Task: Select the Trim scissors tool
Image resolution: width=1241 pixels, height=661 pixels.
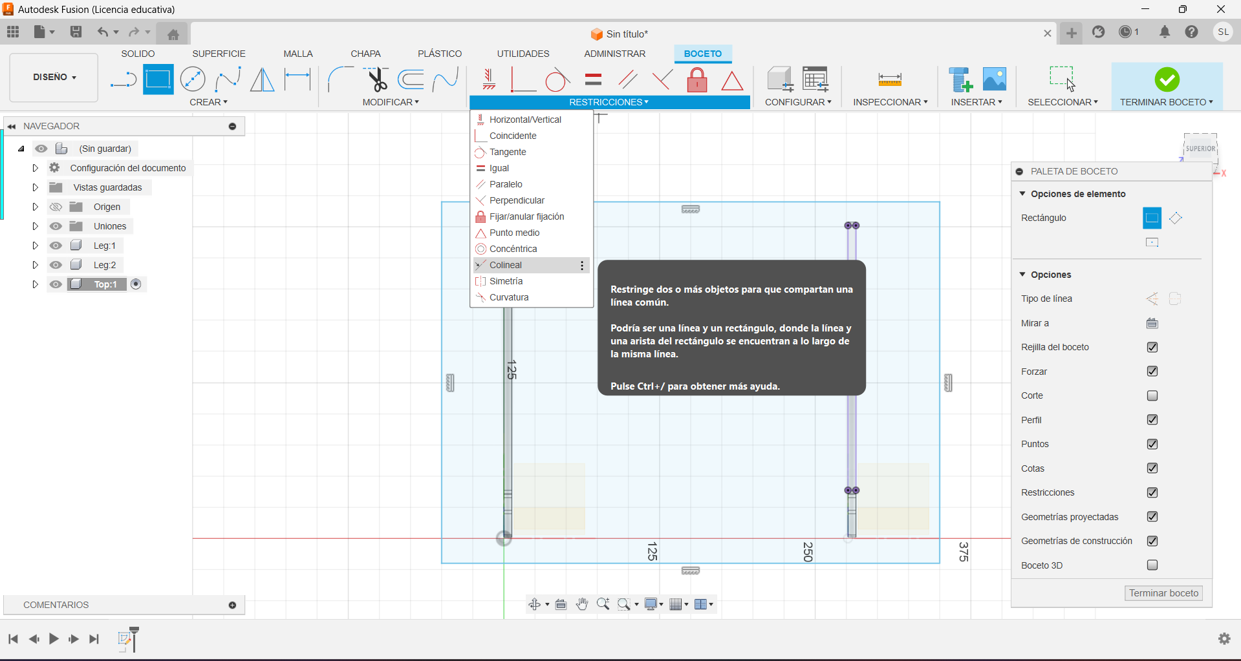Action: point(376,80)
